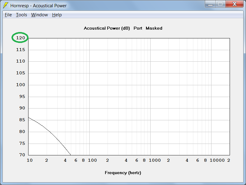Click the 'Masked' label in the title

(x=154, y=28)
